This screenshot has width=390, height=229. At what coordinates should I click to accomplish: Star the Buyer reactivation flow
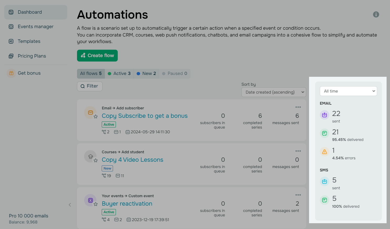pos(96,204)
